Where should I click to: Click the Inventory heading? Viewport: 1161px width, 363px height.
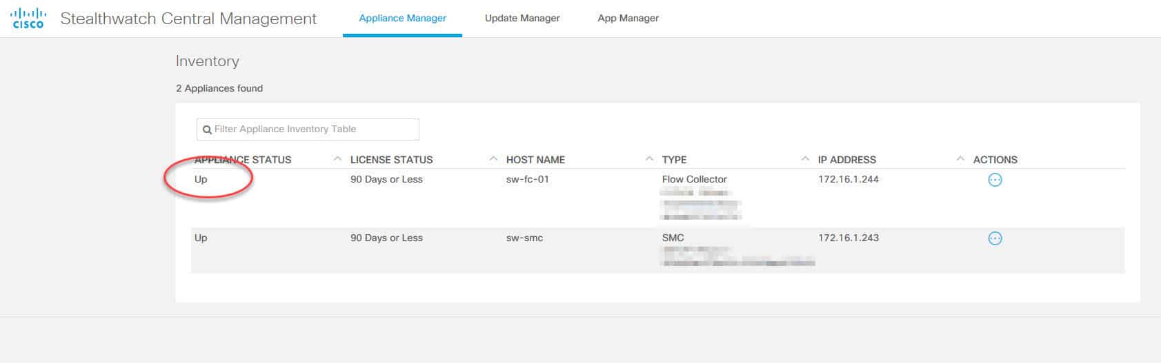click(207, 61)
